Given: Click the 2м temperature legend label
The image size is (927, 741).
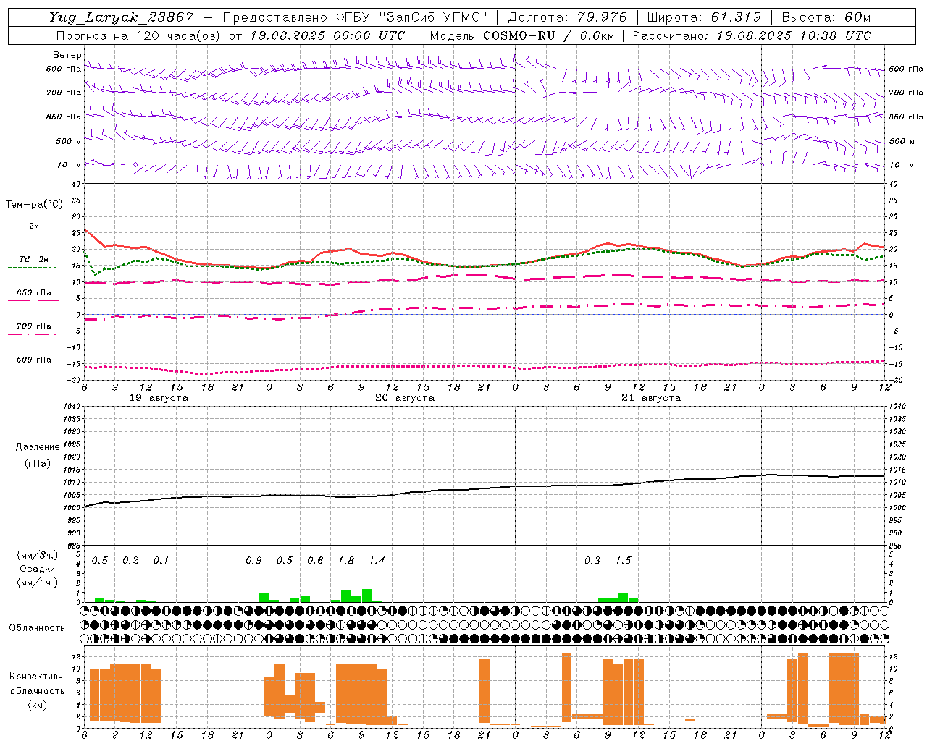Looking at the screenshot, I should point(34,226).
